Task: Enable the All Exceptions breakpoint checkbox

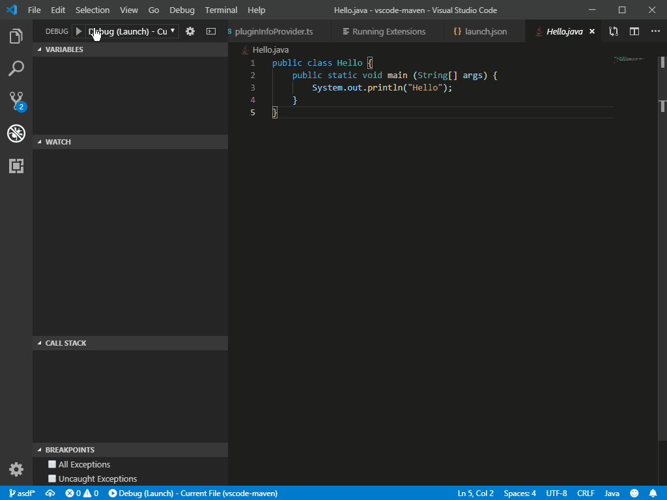Action: (x=52, y=464)
